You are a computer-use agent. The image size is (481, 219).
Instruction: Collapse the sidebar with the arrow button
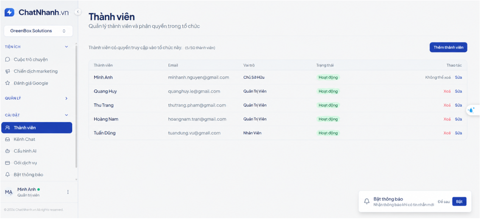(78, 12)
